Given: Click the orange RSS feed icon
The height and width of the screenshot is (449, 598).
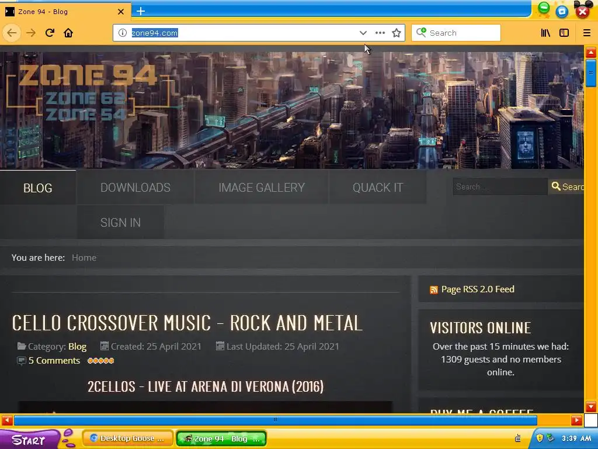Looking at the screenshot, I should coord(434,290).
